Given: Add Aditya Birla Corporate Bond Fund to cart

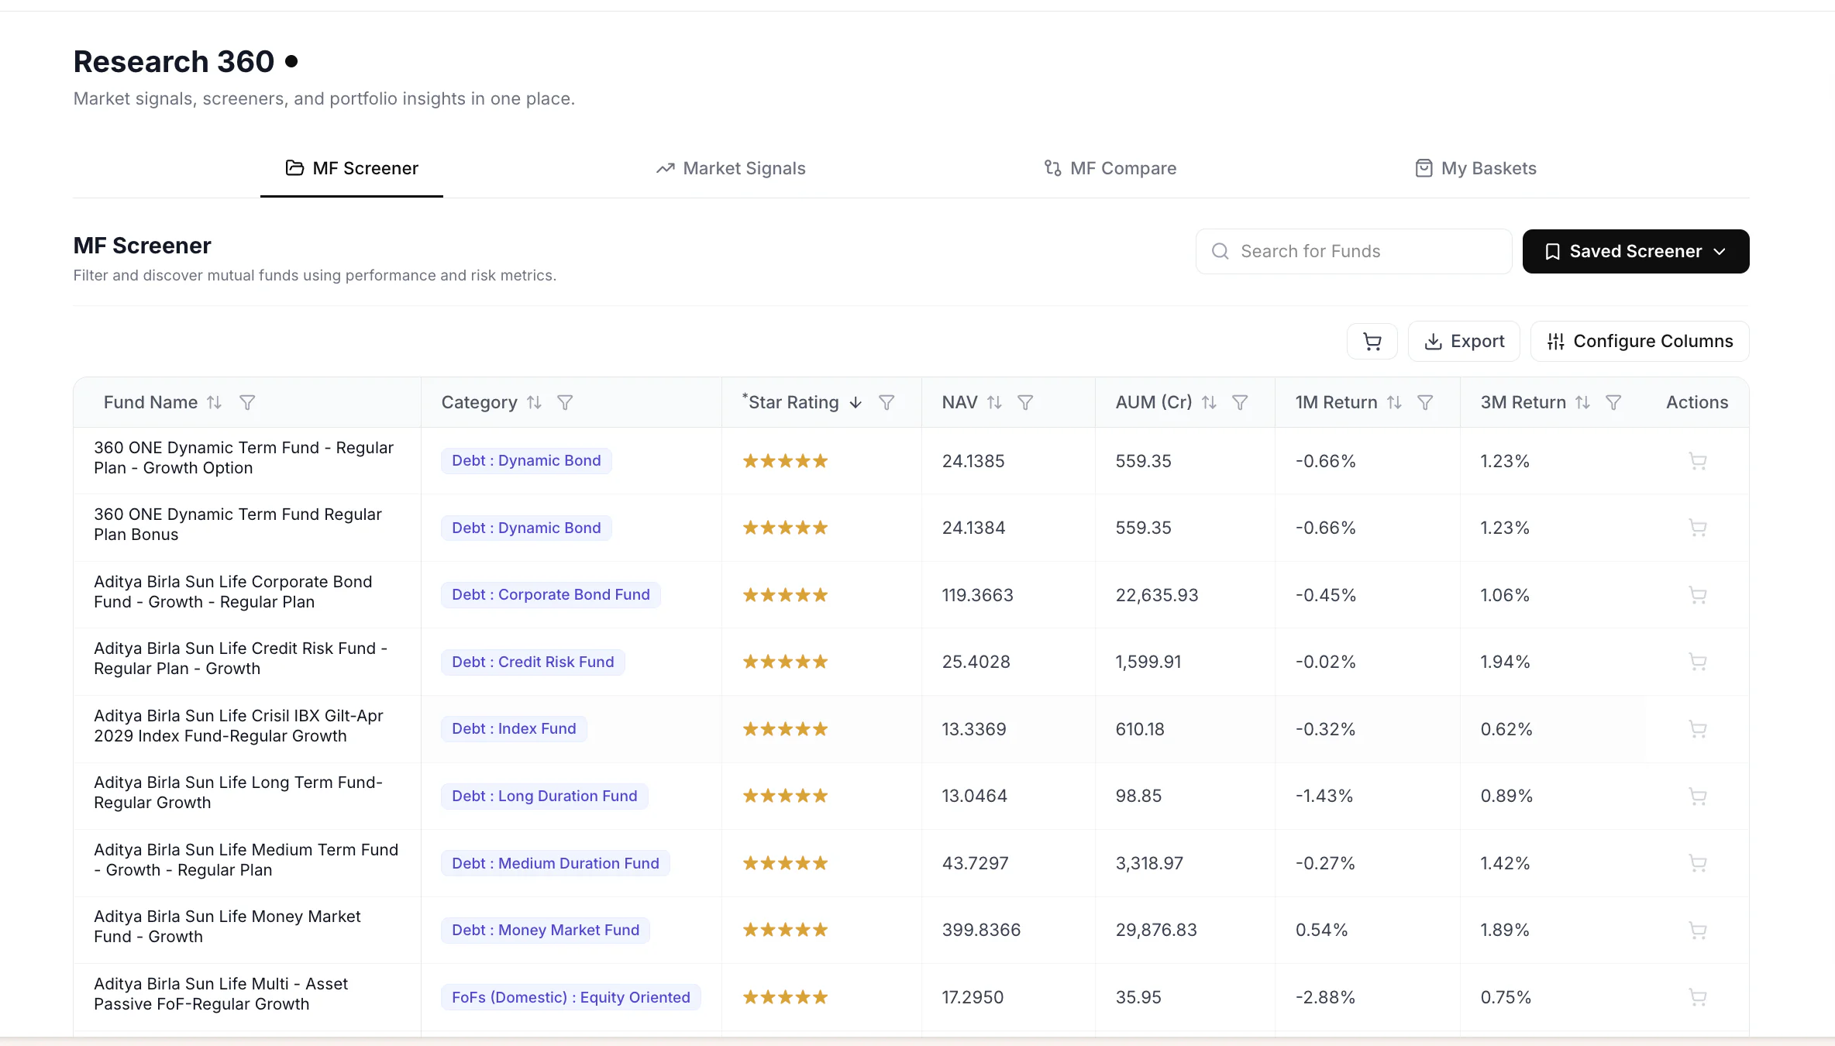Looking at the screenshot, I should [x=1698, y=595].
